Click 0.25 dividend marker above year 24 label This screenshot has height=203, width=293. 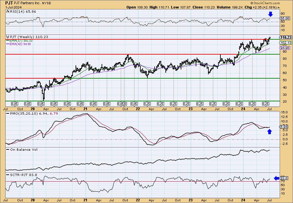pyautogui.click(x=239, y=104)
